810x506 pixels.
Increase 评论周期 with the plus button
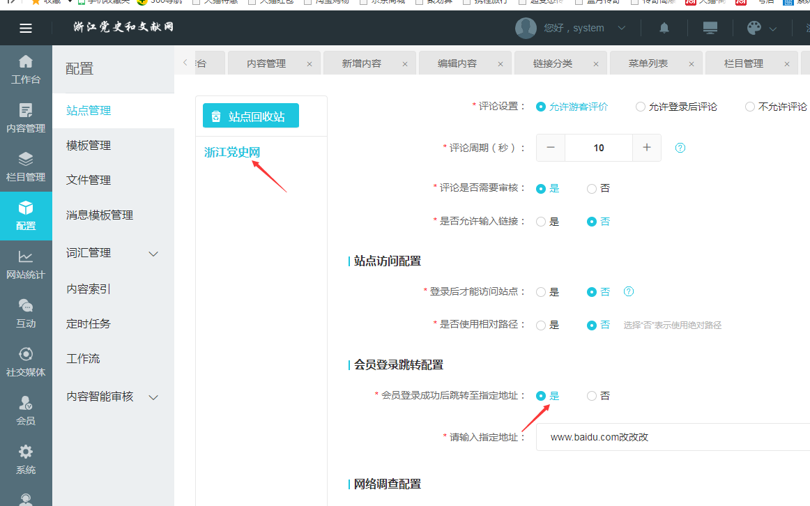pyautogui.click(x=646, y=147)
